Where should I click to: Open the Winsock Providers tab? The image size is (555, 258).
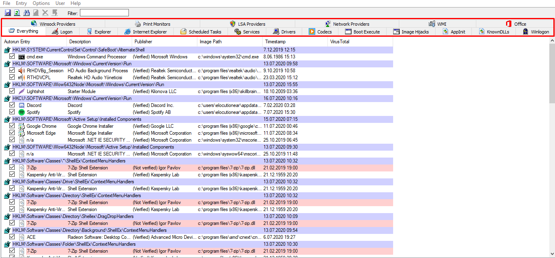point(53,24)
